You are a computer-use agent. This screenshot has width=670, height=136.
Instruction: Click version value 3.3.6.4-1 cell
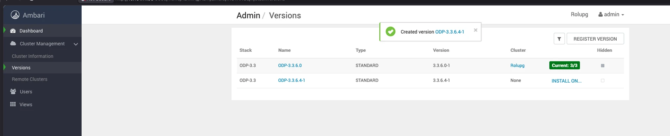tap(441, 80)
